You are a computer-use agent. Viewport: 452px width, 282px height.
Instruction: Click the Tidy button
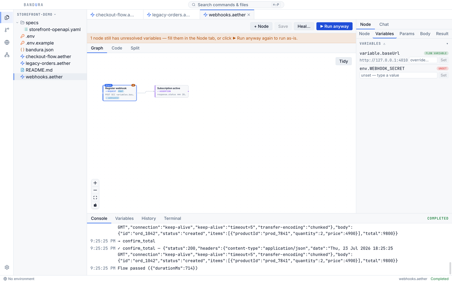(x=344, y=61)
